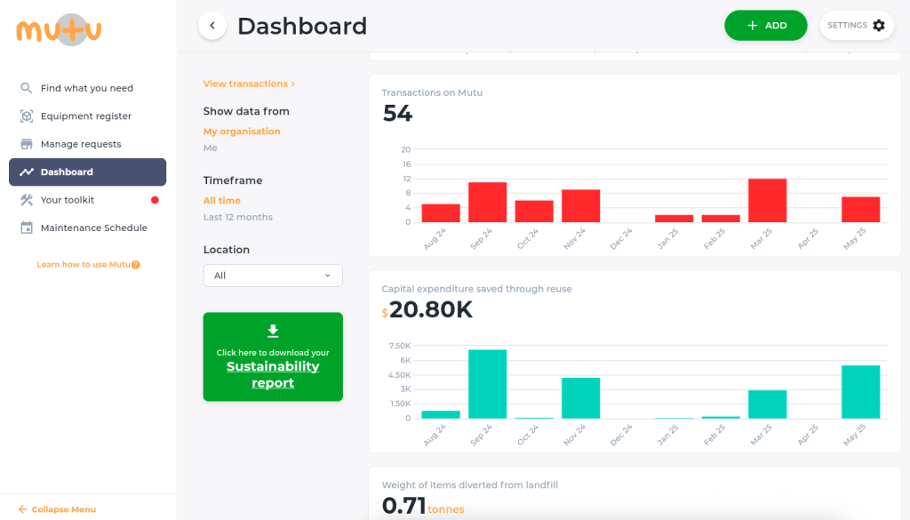Click the Maintenance Schedule calendar icon
The image size is (910, 520).
point(26,228)
